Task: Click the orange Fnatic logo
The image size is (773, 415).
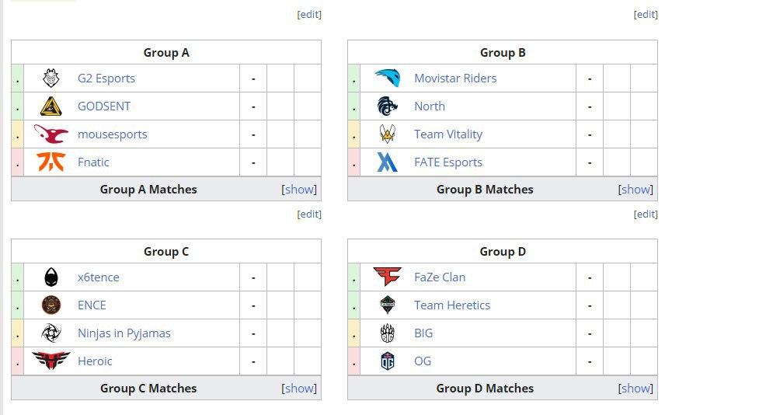Action: coord(50,162)
